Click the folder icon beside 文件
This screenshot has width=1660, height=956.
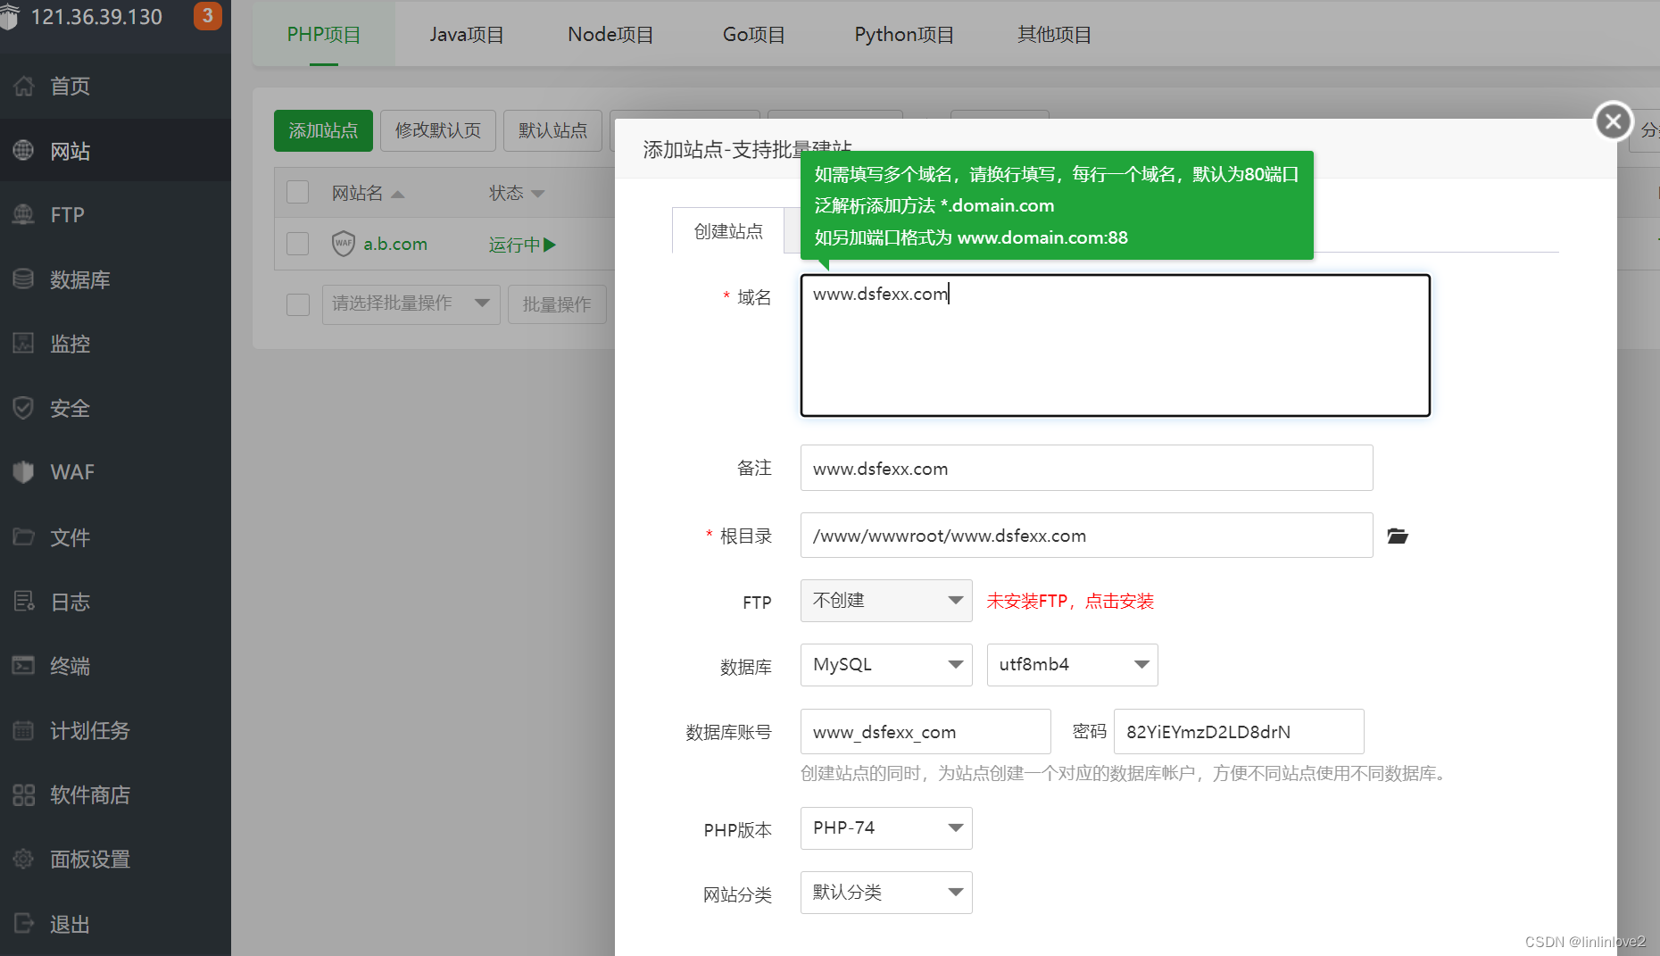[24, 536]
